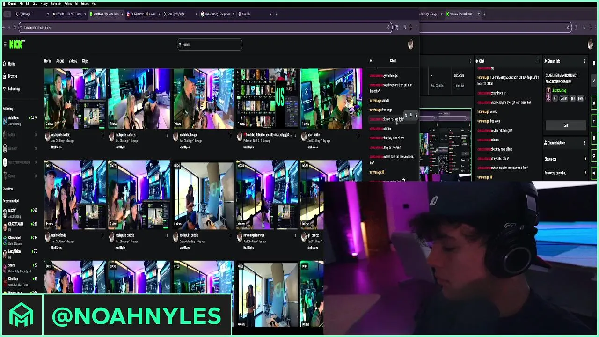Delete the hovered chat message

point(416,115)
